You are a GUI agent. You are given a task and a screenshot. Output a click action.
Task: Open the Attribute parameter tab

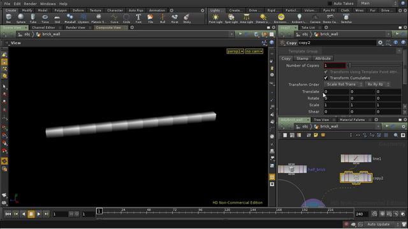(323, 59)
